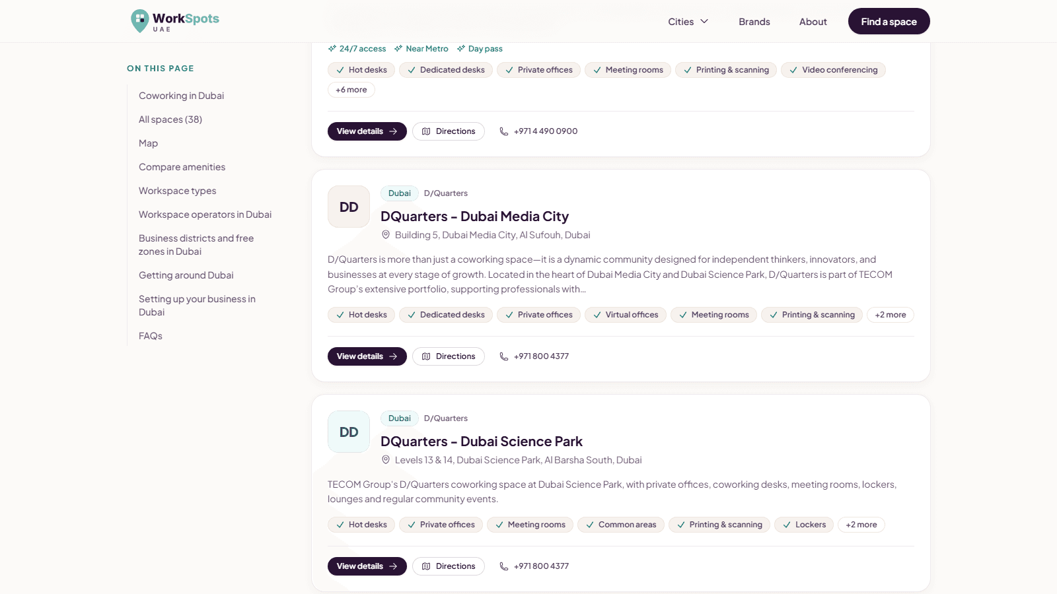View details of the top listing
Screen dimensions: 1057x594
(367, 131)
